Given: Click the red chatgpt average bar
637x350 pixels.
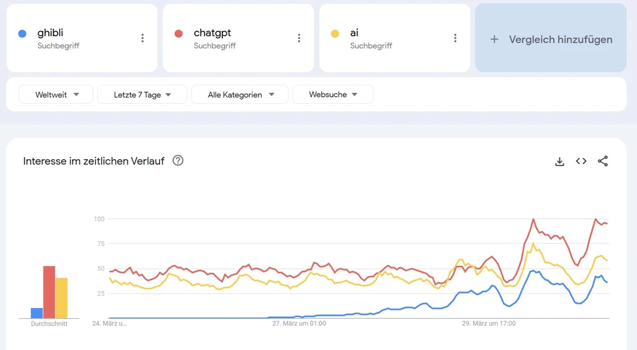Looking at the screenshot, I should click(49, 292).
